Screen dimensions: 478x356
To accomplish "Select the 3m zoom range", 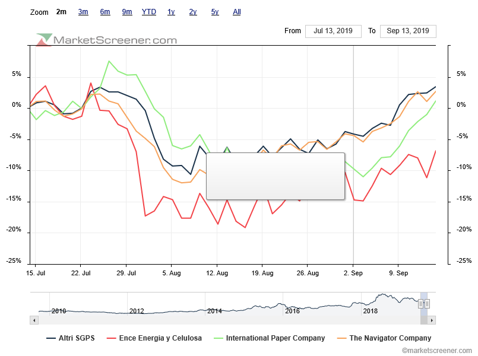I will 83,12.
